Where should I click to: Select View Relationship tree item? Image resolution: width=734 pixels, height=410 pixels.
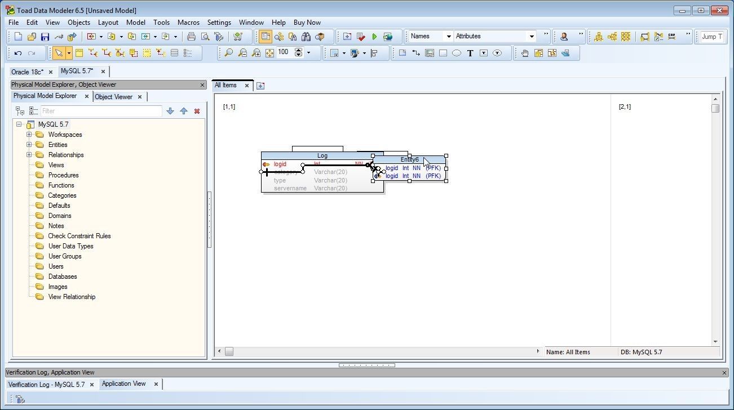(72, 297)
